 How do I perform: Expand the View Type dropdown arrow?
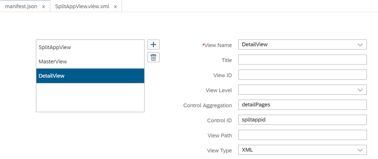360,150
